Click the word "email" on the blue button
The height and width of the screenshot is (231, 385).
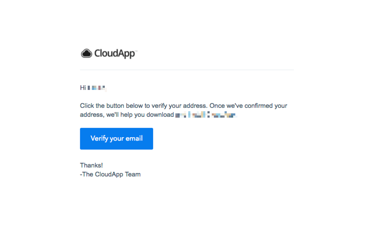[134, 139]
